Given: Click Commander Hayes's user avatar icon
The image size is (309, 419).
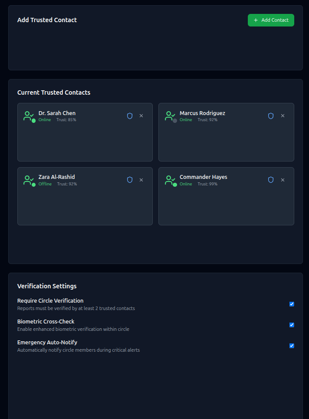Looking at the screenshot, I should (170, 180).
